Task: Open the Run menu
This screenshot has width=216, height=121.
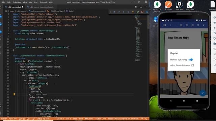Action: [x=35, y=2]
